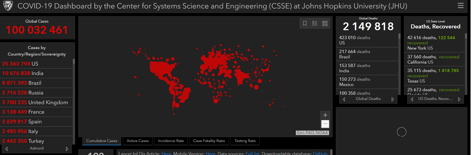Open the GitHub database link
This screenshot has height=155, width=471.
coord(320,153)
